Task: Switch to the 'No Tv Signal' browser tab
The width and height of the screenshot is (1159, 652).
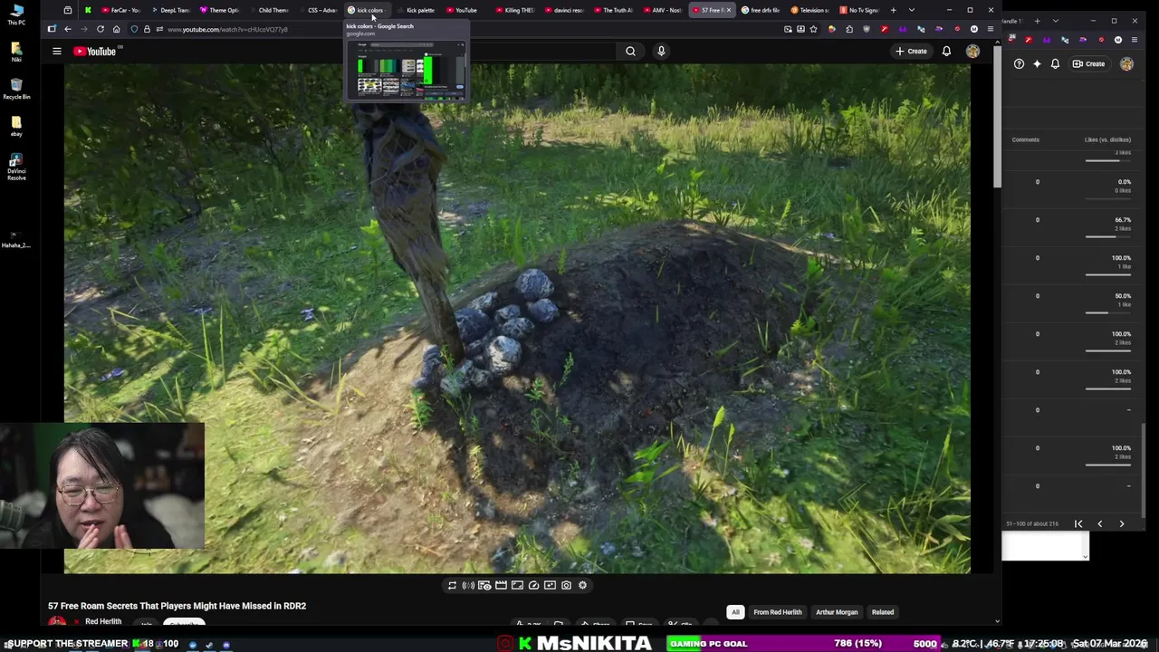Action: pyautogui.click(x=858, y=10)
